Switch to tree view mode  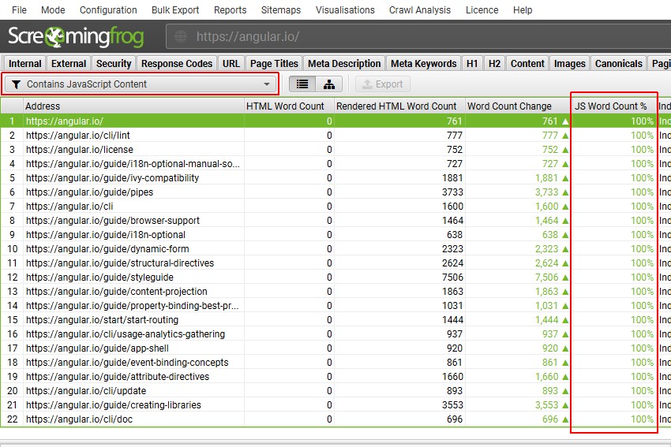pos(328,84)
